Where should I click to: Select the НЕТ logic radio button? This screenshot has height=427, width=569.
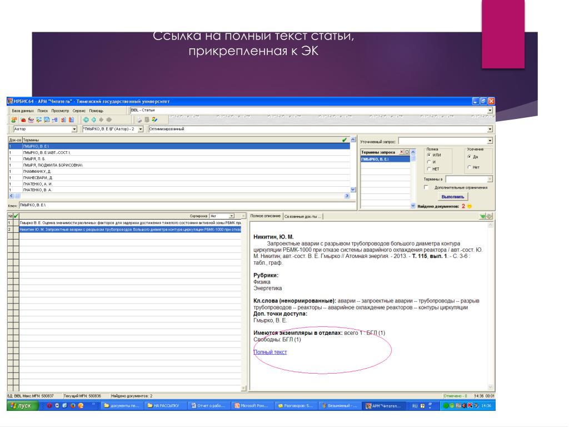tap(429, 169)
